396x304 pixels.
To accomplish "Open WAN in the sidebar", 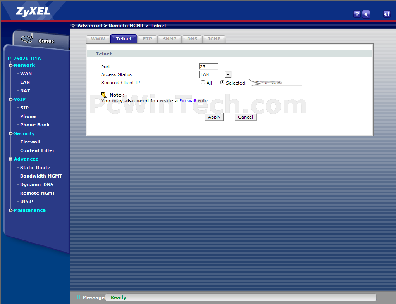I will pyautogui.click(x=26, y=74).
